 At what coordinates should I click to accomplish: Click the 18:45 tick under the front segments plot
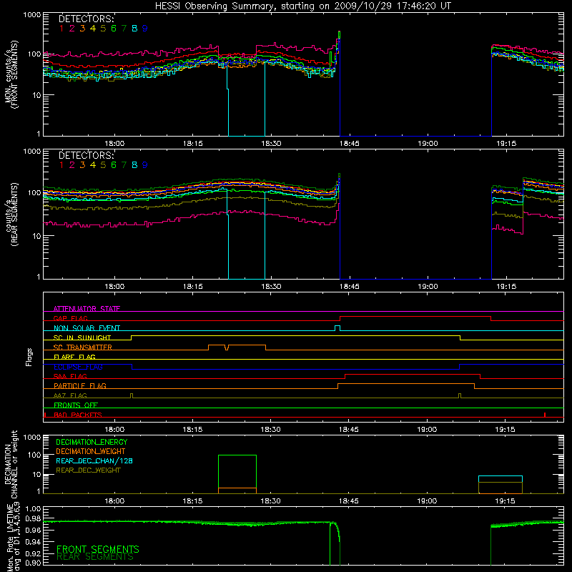[x=350, y=144]
